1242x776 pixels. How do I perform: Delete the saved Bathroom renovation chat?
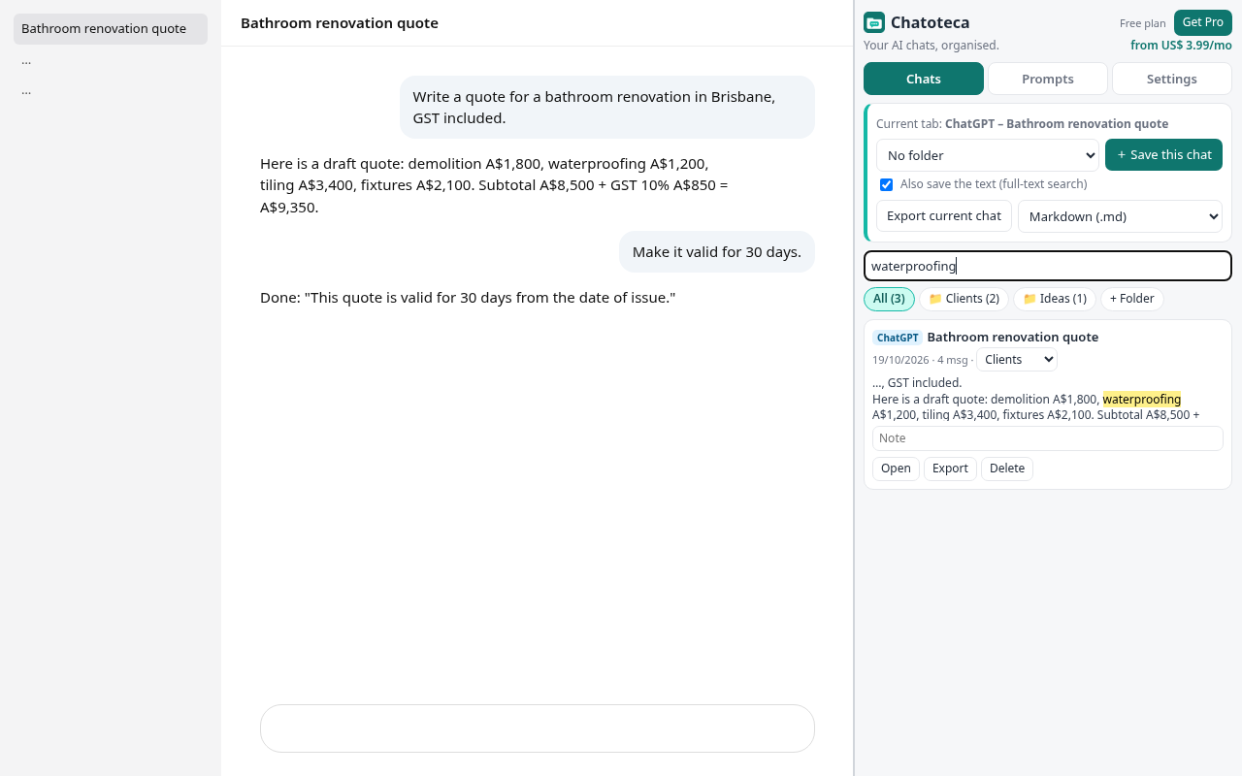[1007, 469]
